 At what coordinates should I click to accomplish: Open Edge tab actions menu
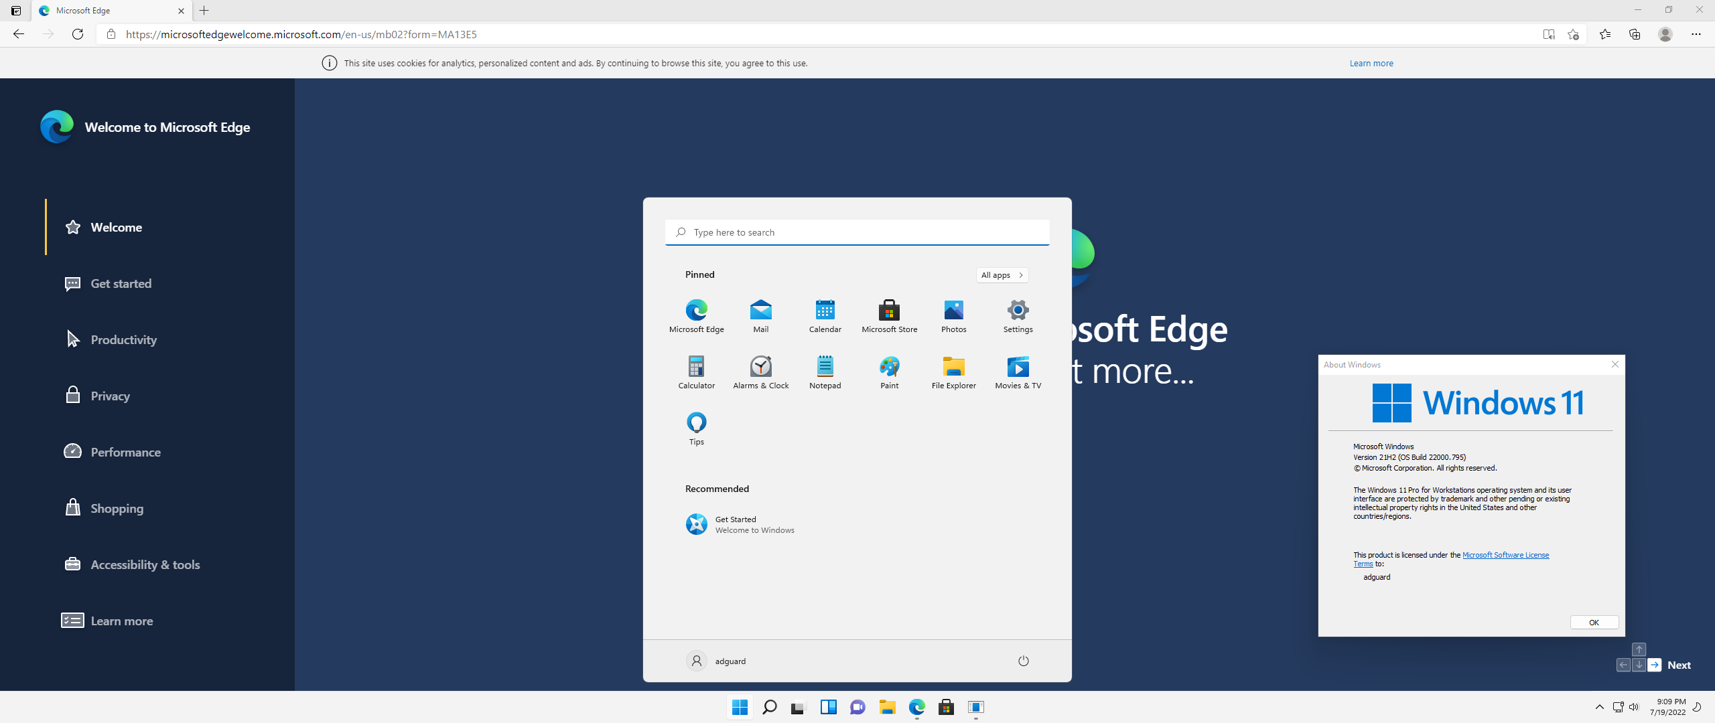pyautogui.click(x=16, y=11)
